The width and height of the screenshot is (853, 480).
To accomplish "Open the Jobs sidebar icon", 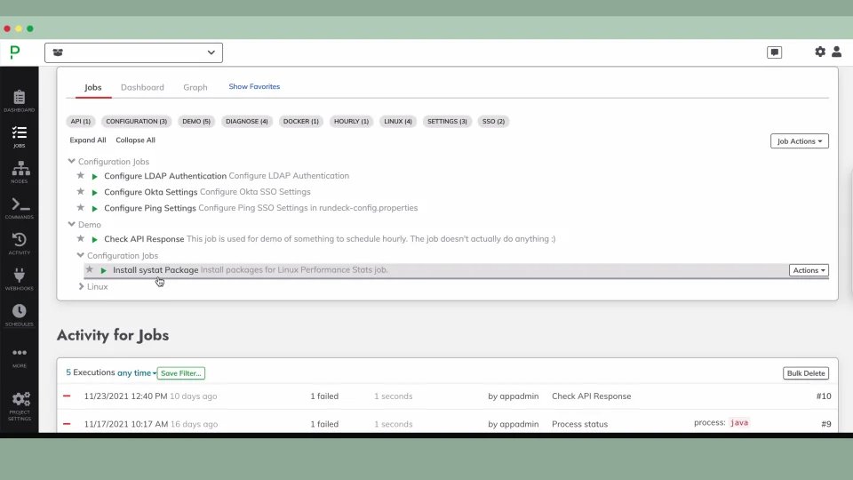I will click(19, 137).
